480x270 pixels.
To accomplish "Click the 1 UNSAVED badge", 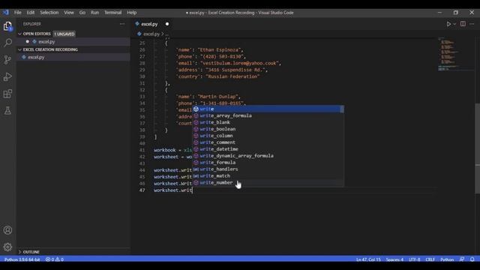I will pos(64,34).
